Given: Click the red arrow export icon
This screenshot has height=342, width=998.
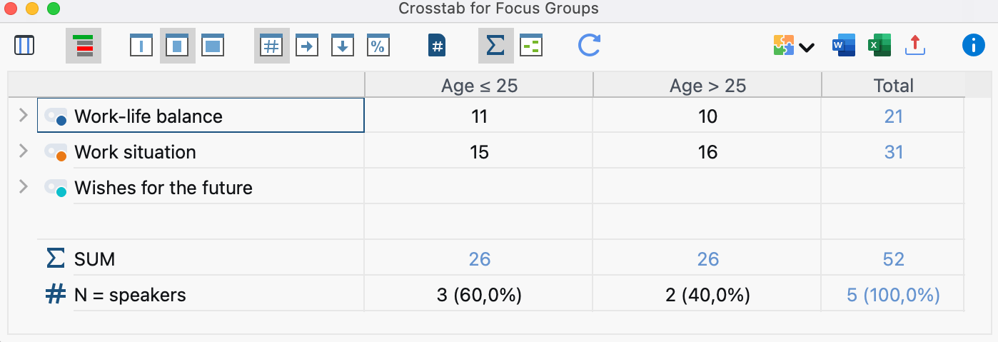Looking at the screenshot, I should [914, 46].
